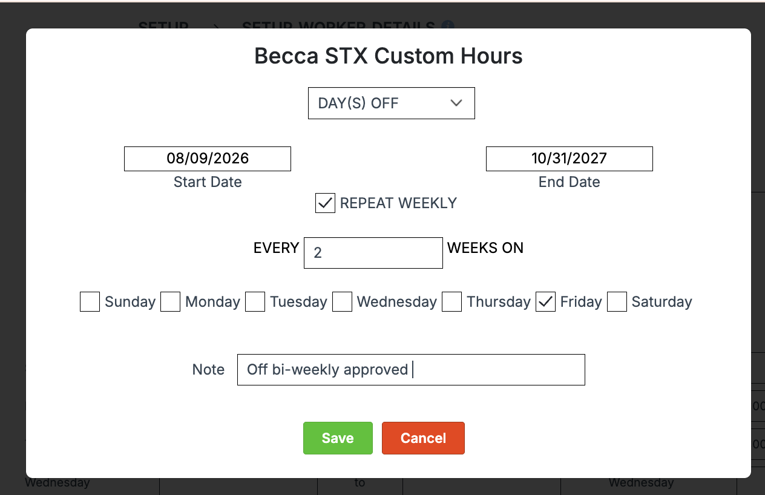Enable the Tuesday checkbox

click(255, 301)
